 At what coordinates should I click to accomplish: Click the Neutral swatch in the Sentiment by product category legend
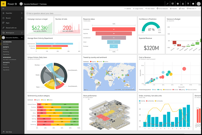click(x=42, y=100)
